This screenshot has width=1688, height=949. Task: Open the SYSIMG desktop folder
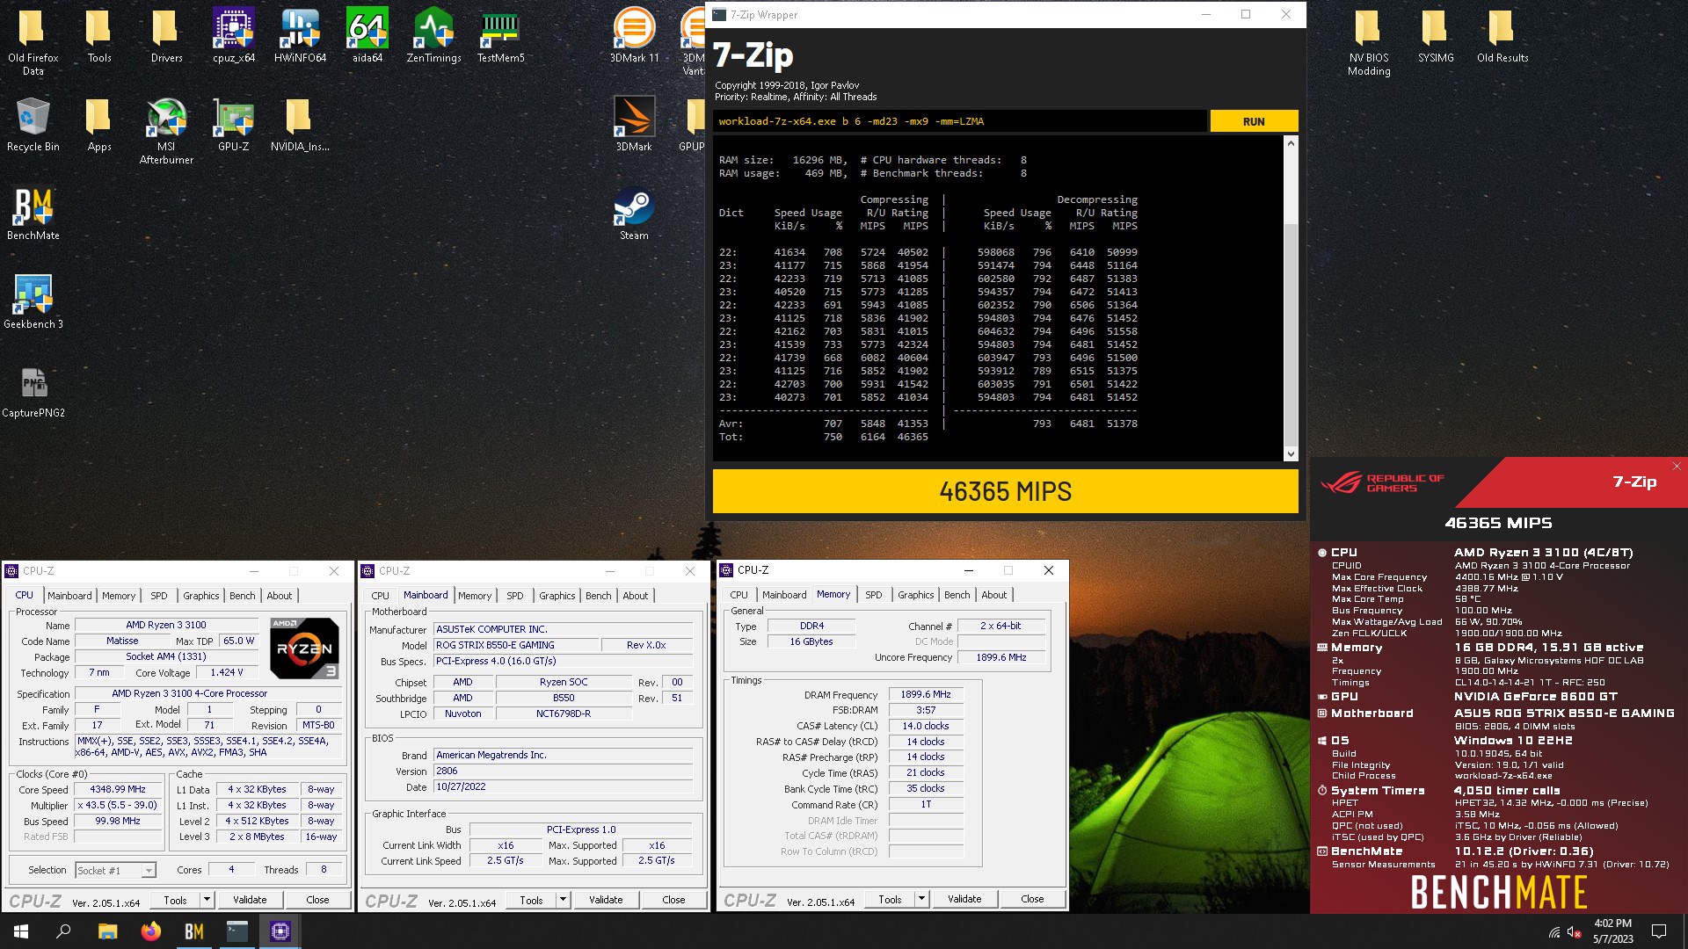[x=1436, y=35]
